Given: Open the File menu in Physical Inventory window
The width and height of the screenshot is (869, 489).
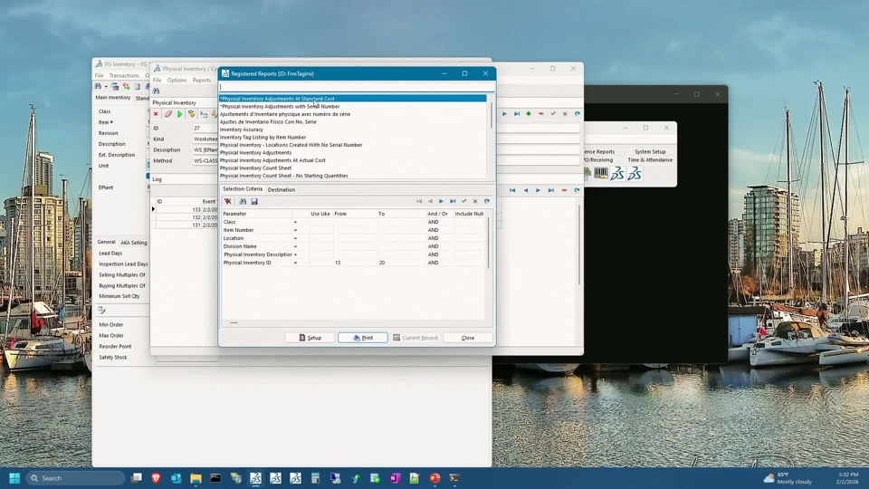Looking at the screenshot, I should pos(157,80).
